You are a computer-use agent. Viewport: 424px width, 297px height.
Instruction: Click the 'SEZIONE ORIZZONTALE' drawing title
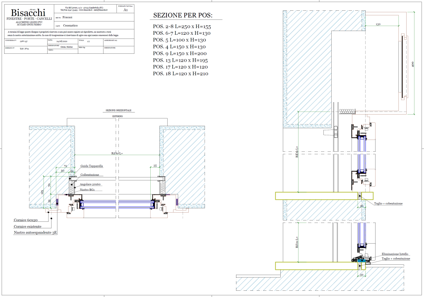click(118, 110)
